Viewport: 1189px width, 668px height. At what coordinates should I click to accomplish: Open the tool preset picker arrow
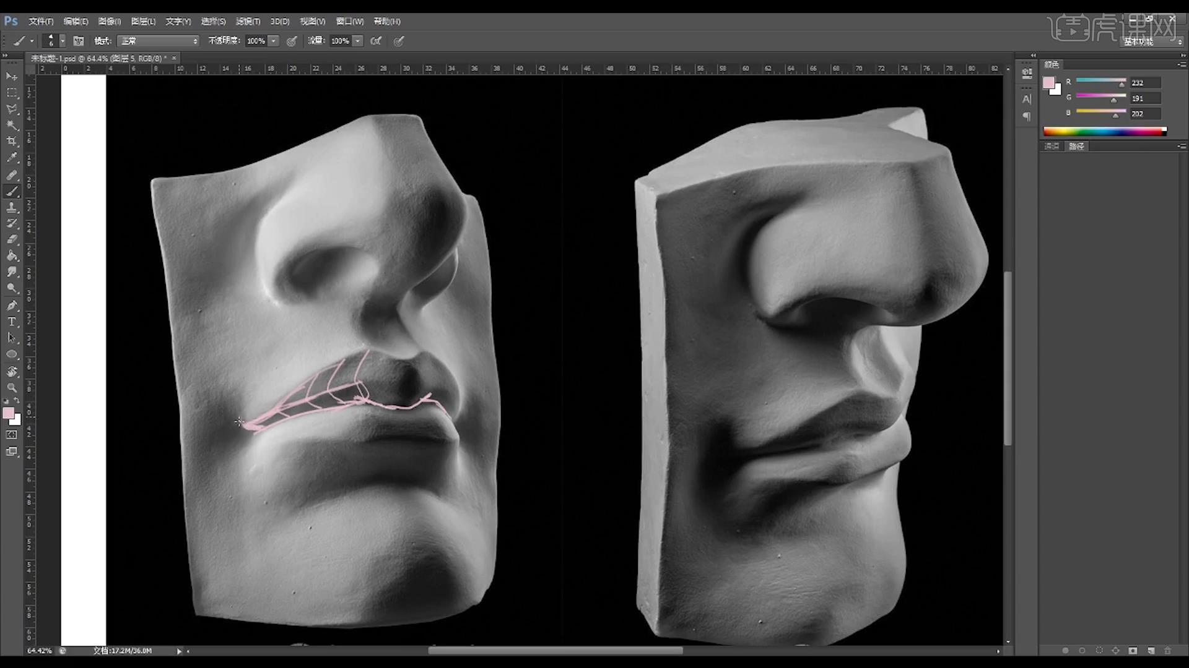pos(32,41)
